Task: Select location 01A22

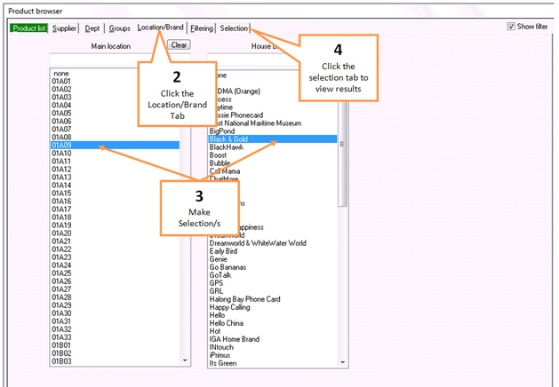Action: (115, 249)
